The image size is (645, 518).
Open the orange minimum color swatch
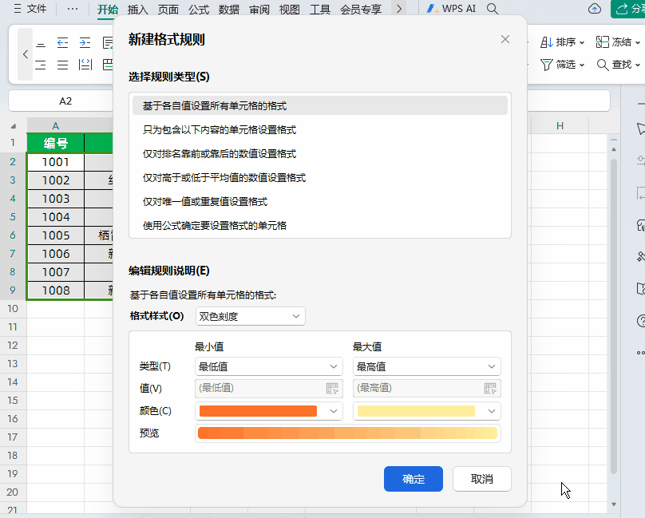click(x=268, y=411)
